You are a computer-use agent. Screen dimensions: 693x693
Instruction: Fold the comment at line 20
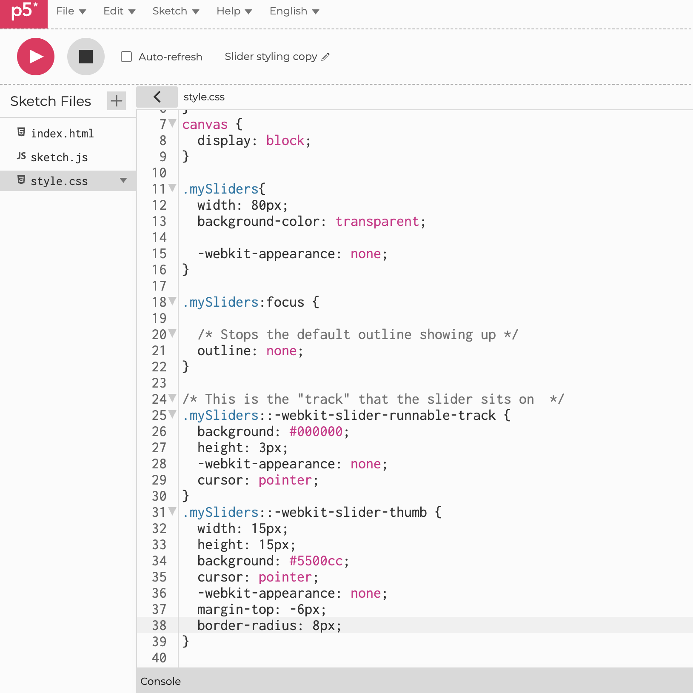pos(172,333)
